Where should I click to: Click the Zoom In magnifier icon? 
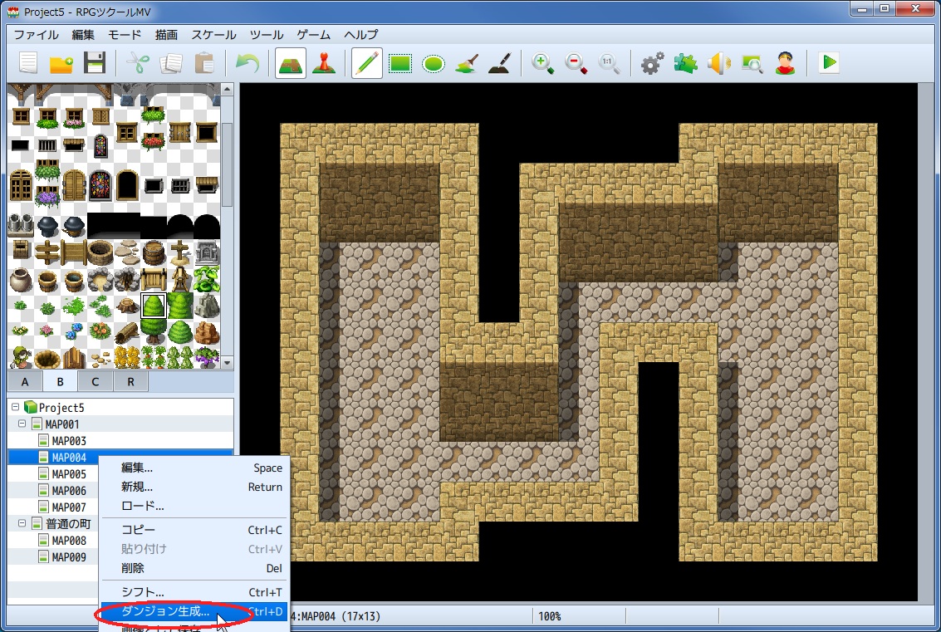pyautogui.click(x=543, y=63)
